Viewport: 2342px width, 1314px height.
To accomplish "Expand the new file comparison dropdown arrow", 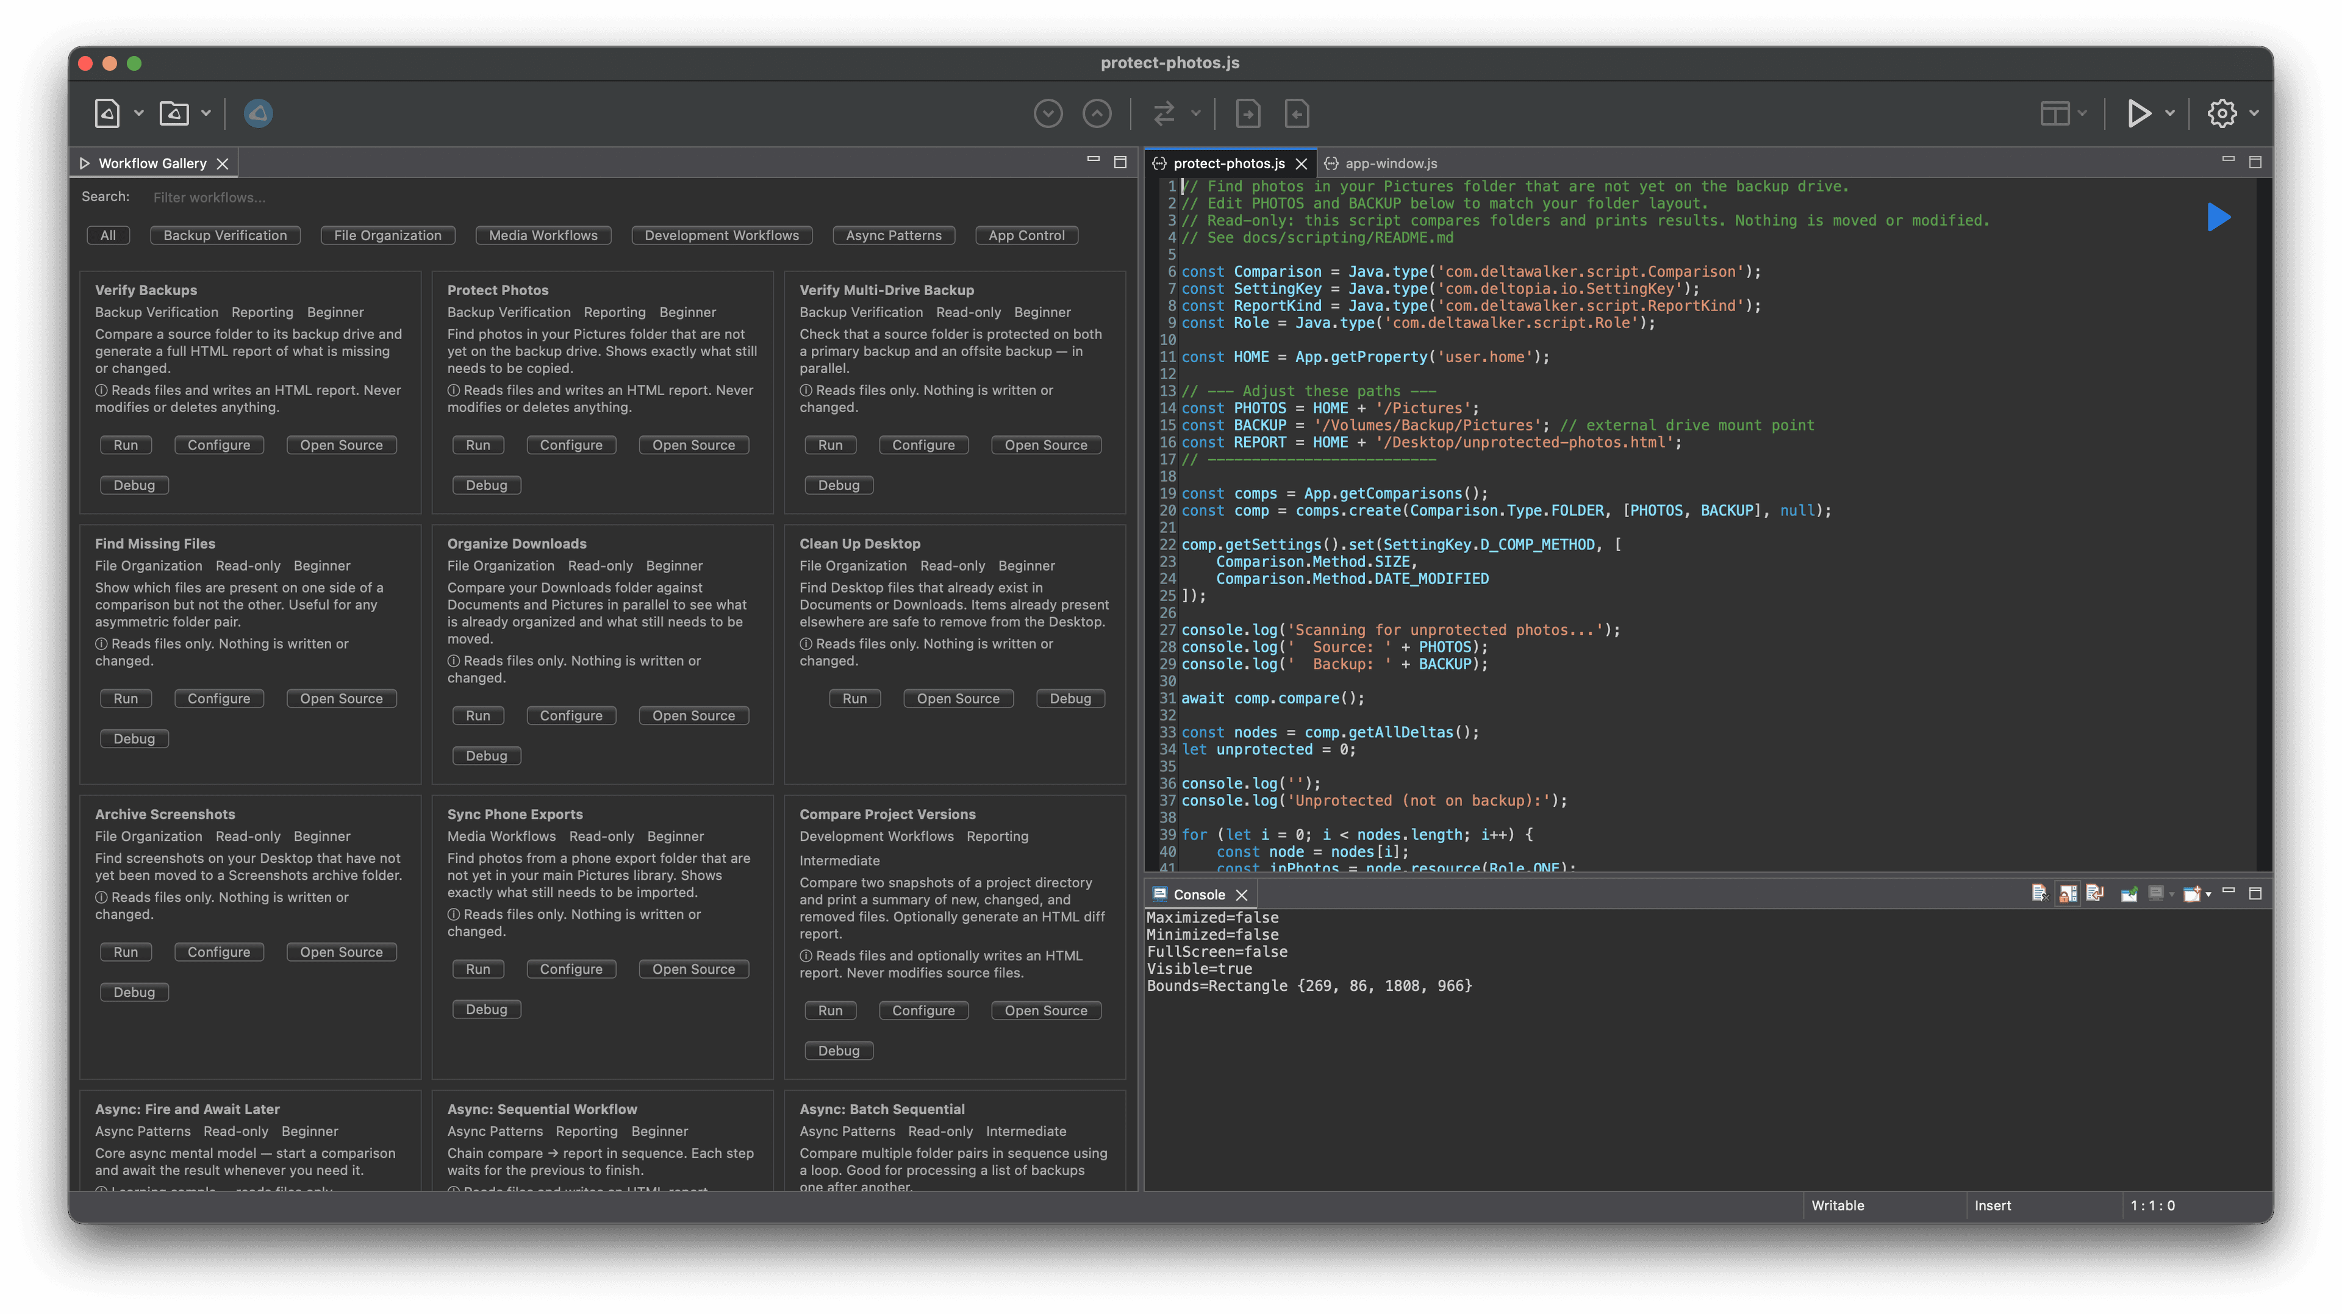I will (138, 113).
